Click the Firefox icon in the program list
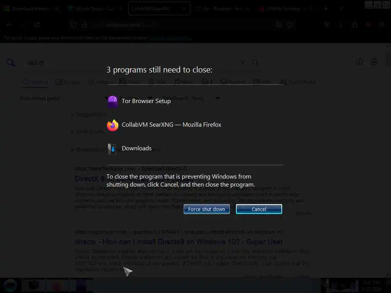Image resolution: width=391 pixels, height=293 pixels. coord(113,125)
